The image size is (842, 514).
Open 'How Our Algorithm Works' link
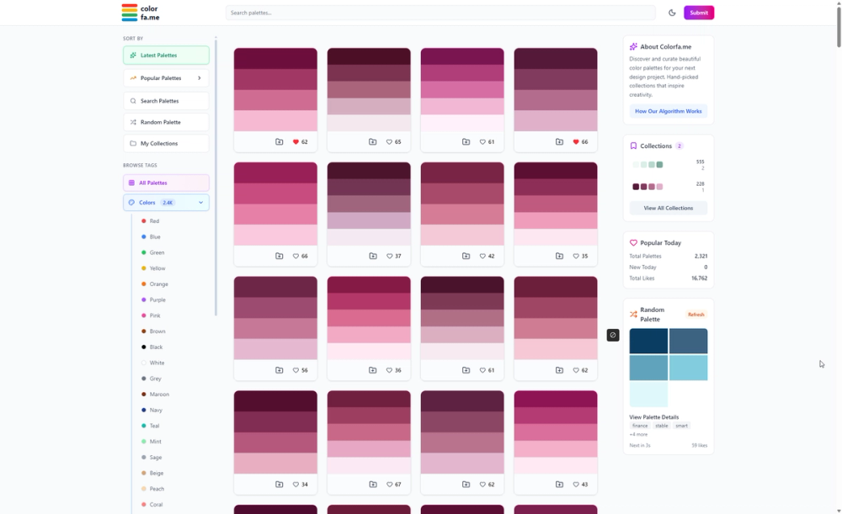tap(668, 110)
